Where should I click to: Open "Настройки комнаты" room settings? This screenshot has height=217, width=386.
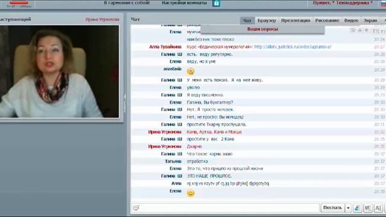184,3
